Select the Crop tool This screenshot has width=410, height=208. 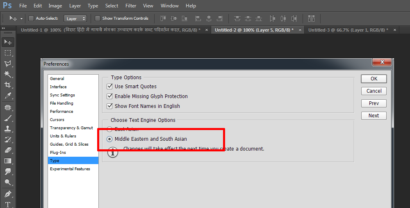[8, 85]
